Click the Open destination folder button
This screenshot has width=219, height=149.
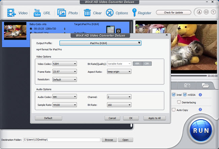tap(125, 140)
